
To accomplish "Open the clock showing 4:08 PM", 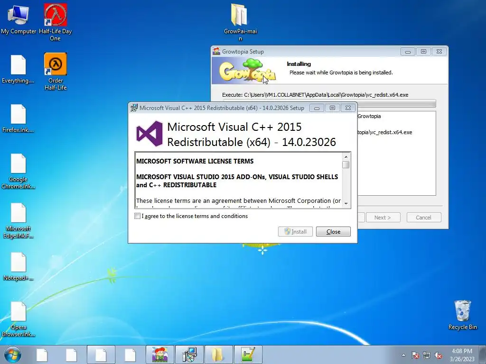I will point(462,355).
